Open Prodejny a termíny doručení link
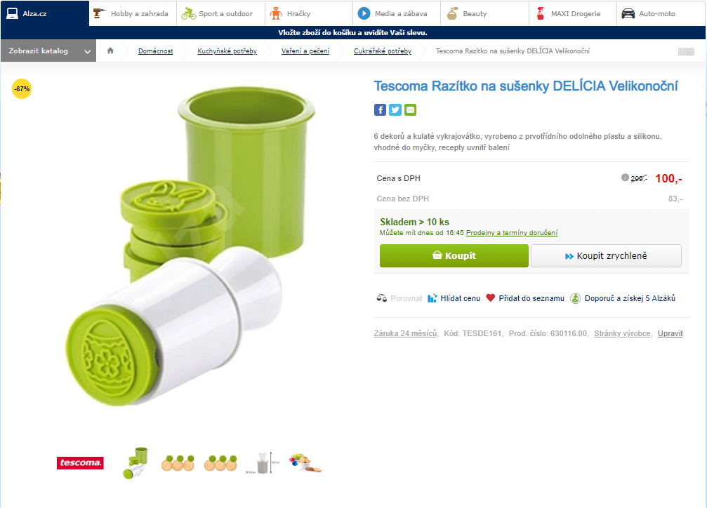Screen dimensions: 707x508 [x=512, y=233]
